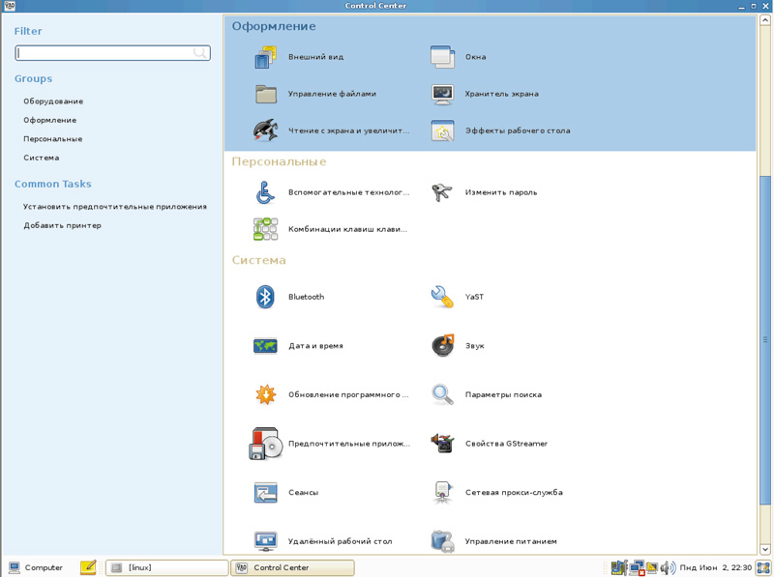Image resolution: width=774 pixels, height=577 pixels.
Task: Click Добавить принтер common task
Action: click(62, 225)
